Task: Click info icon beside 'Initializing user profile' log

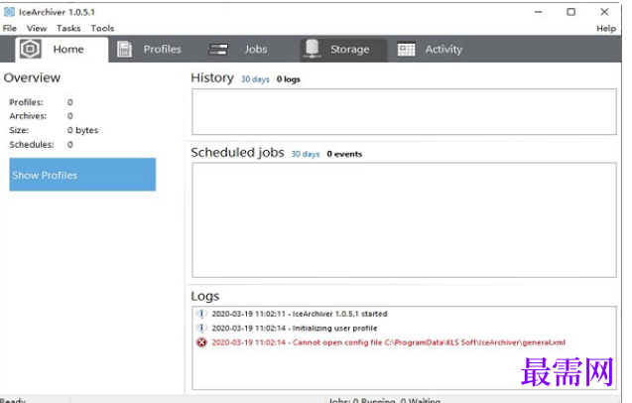Action: pos(201,328)
